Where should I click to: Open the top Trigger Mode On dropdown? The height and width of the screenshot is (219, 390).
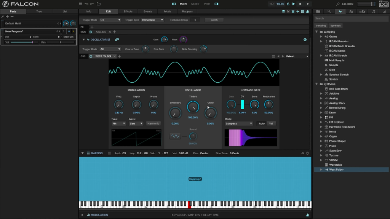(110, 20)
